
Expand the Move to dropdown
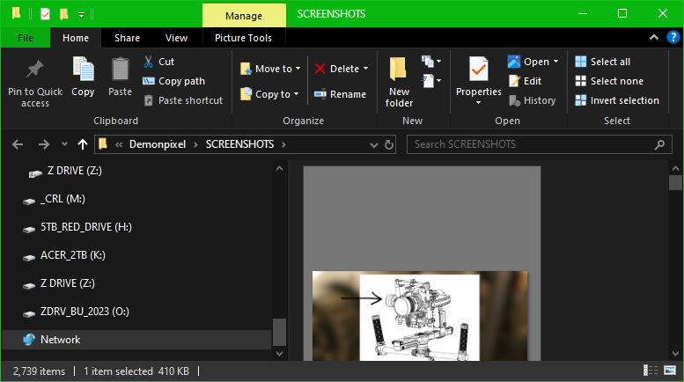[x=298, y=69]
